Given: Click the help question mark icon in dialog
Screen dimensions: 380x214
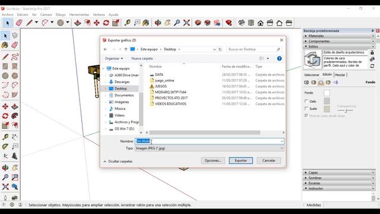Looking at the screenshot, I should (x=279, y=58).
